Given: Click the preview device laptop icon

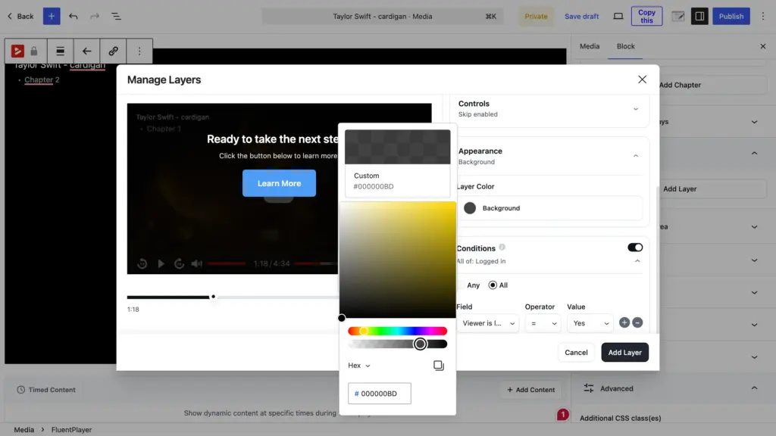Looking at the screenshot, I should click(x=618, y=17).
